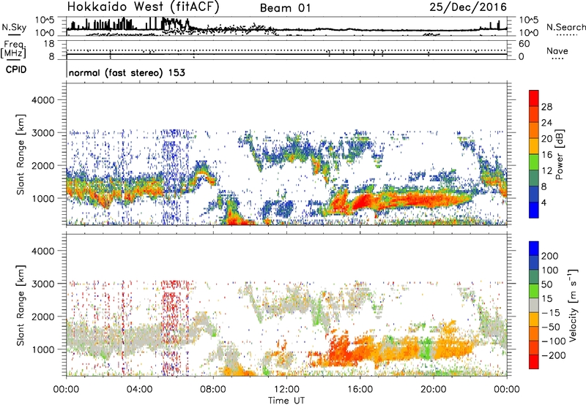Viewport: 586px width, 405px height.
Task: Click the '16:00' time tick label
Action: [360, 390]
